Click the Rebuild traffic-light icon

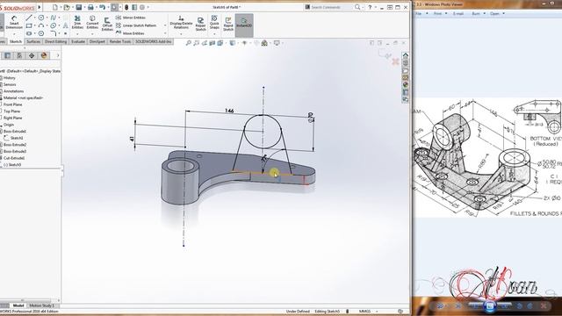[126, 7]
